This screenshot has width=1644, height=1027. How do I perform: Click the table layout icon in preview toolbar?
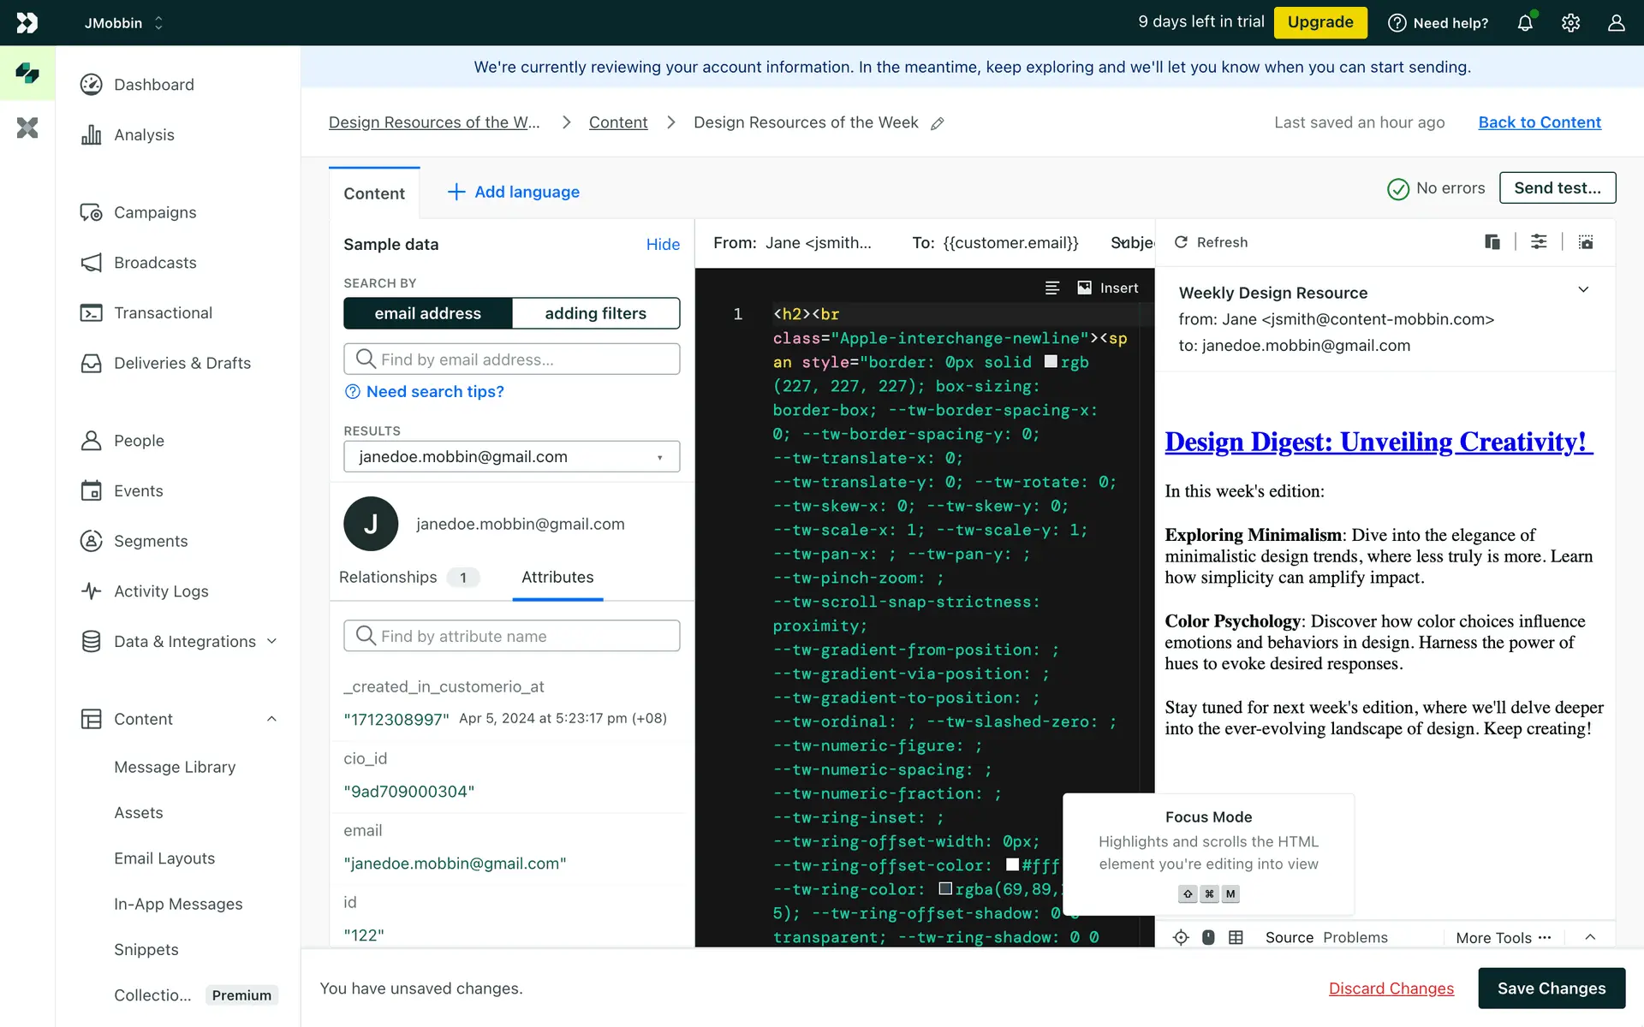[x=1236, y=937]
